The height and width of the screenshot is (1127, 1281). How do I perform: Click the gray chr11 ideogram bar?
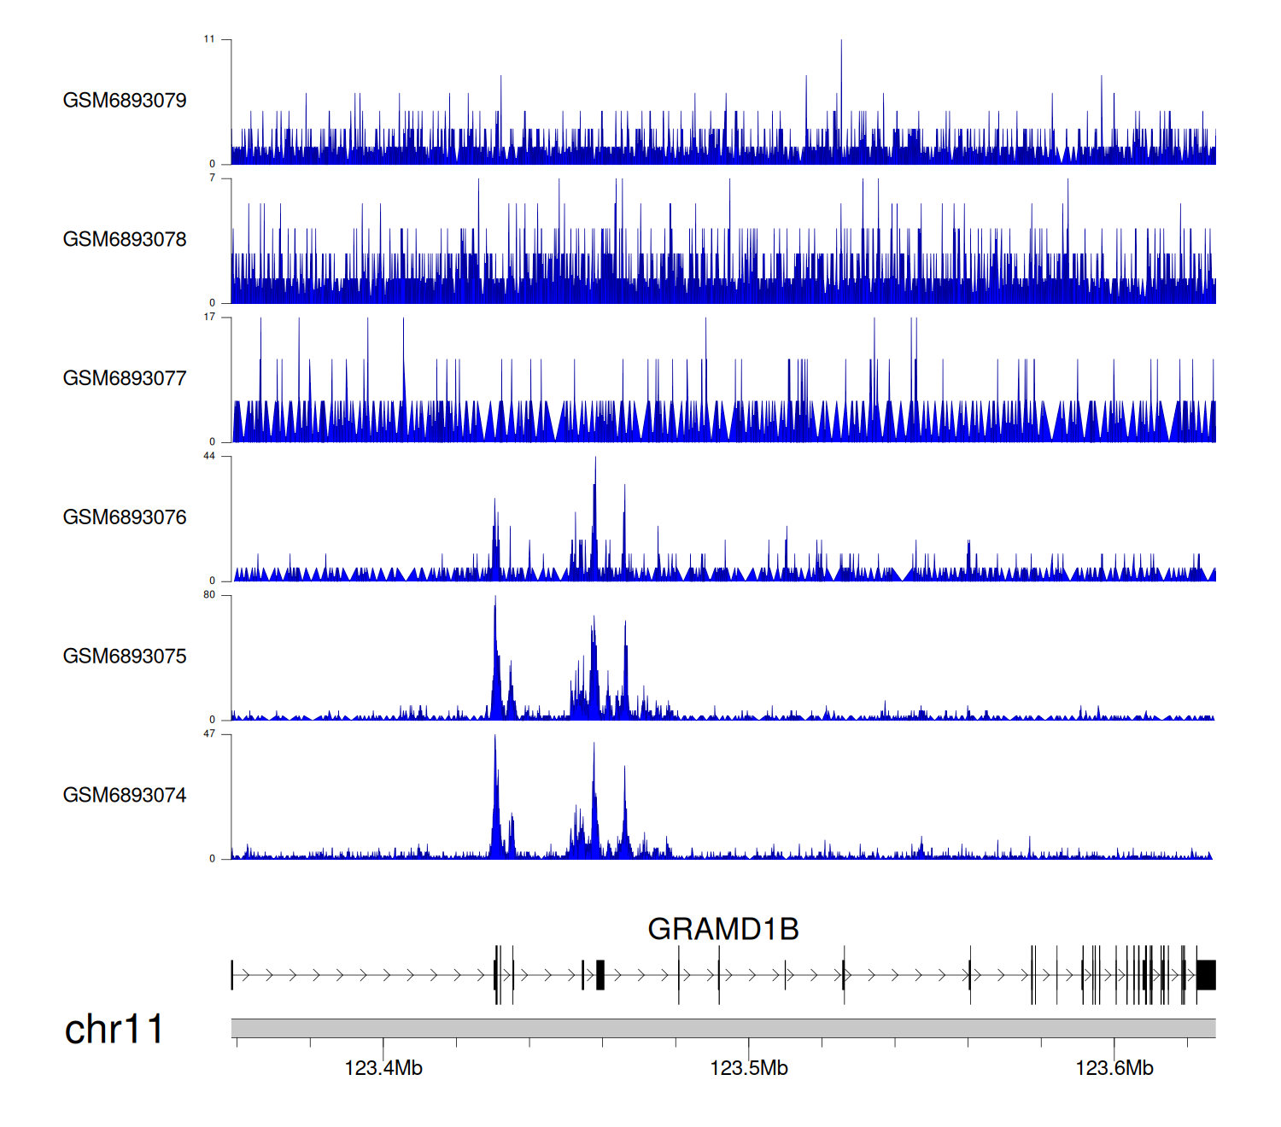[x=722, y=1028]
